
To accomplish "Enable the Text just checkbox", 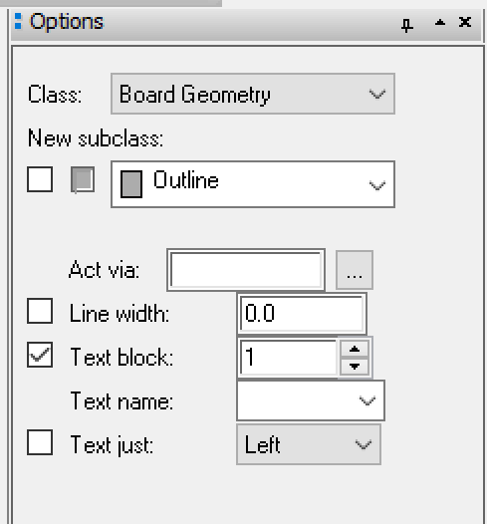I will coord(40,442).
